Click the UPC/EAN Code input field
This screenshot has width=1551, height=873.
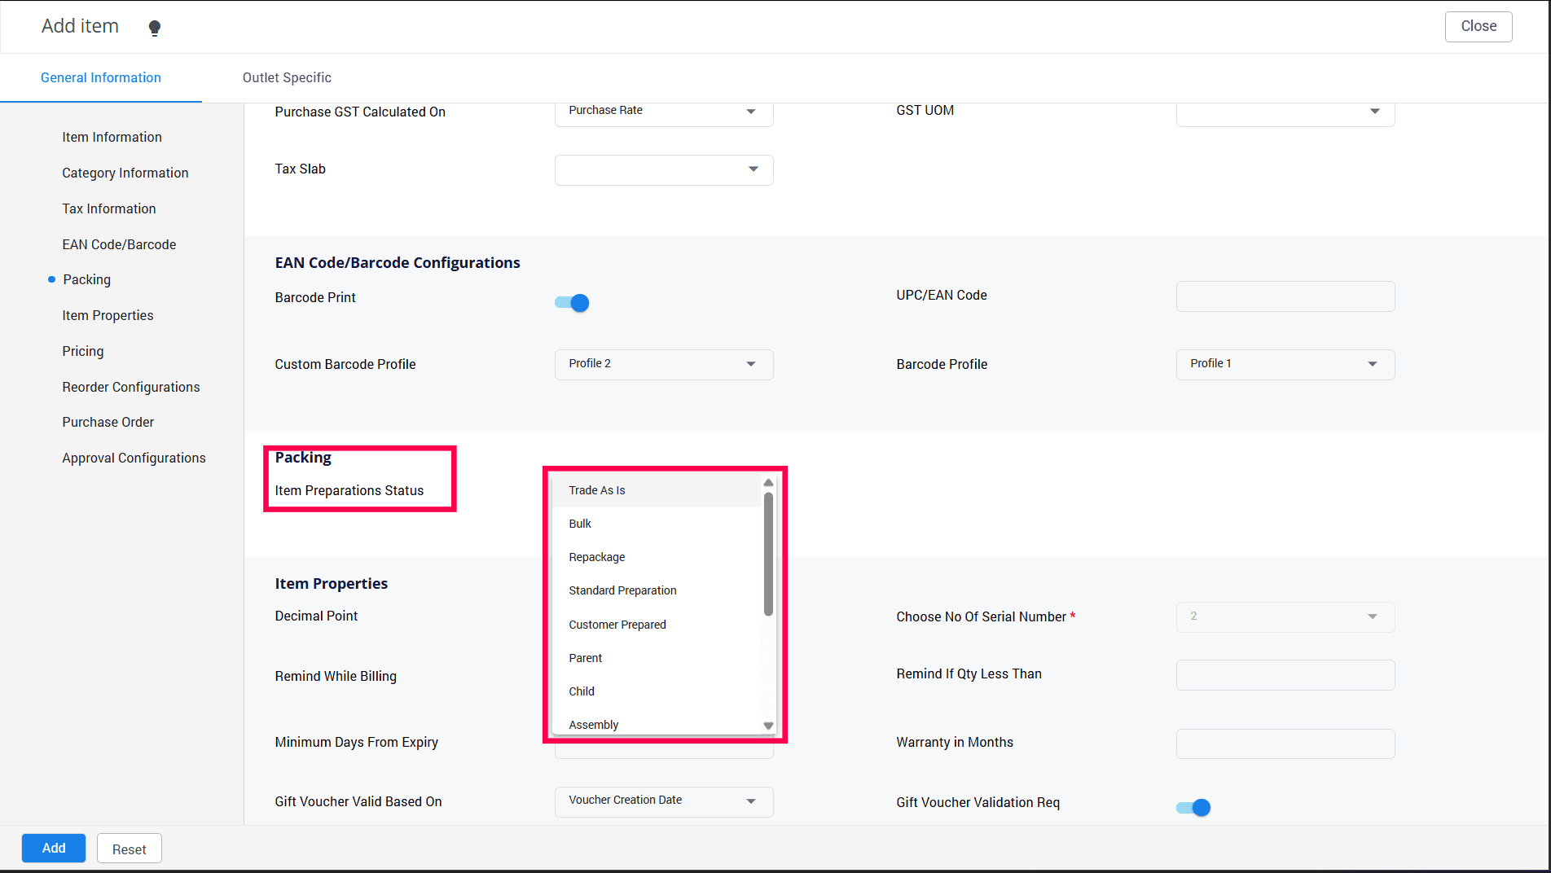pos(1285,296)
